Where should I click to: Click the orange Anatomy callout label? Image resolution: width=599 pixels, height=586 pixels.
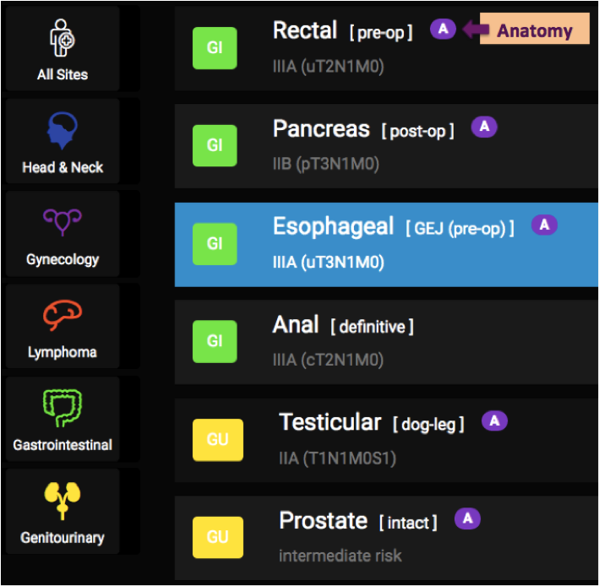(x=534, y=31)
